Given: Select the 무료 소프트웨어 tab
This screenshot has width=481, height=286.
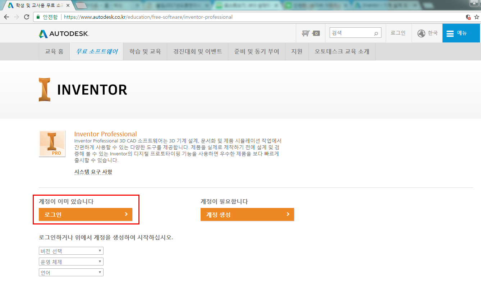Looking at the screenshot, I should click(x=97, y=51).
